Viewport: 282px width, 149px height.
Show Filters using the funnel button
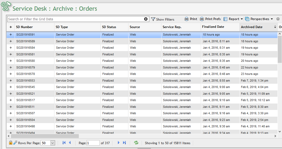163,19
